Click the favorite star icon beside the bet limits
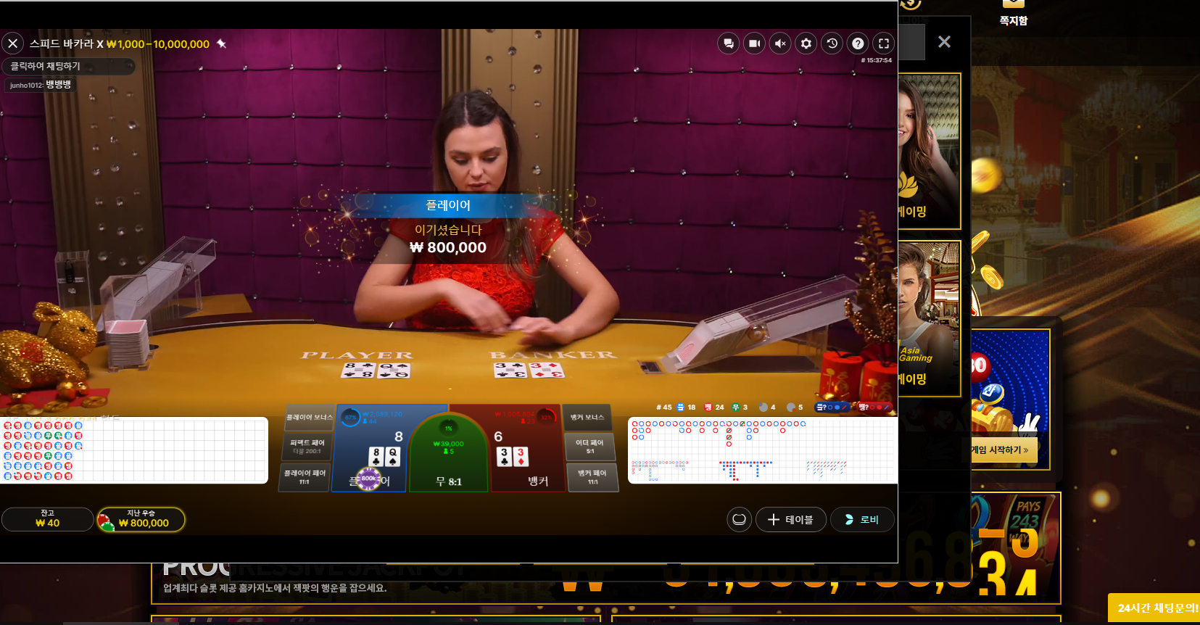Screen dimensions: 1200x625 pyautogui.click(x=222, y=44)
